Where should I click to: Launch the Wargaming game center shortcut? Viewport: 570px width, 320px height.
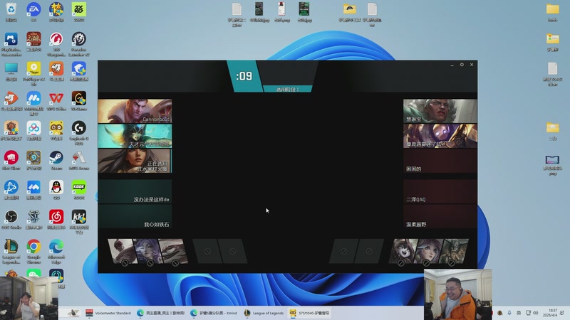56,44
